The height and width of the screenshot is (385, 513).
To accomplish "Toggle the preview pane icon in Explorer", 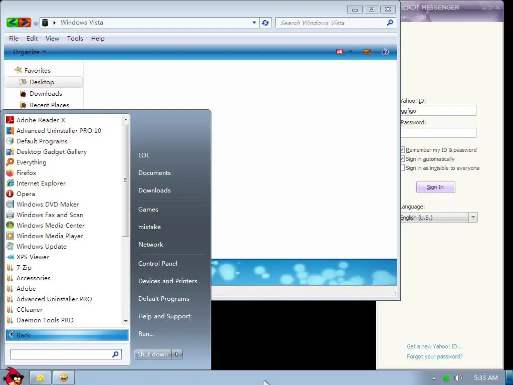I will (x=367, y=52).
